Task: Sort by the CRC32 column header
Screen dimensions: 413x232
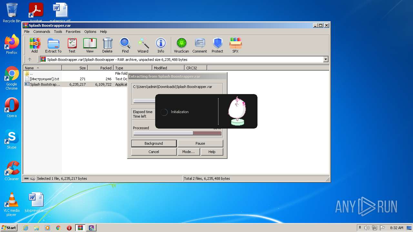Action: pyautogui.click(x=196, y=68)
